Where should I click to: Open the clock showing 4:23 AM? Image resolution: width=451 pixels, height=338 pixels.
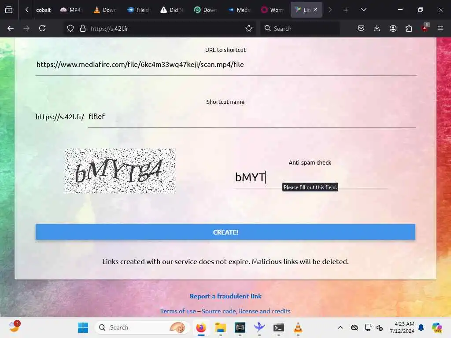(402, 327)
